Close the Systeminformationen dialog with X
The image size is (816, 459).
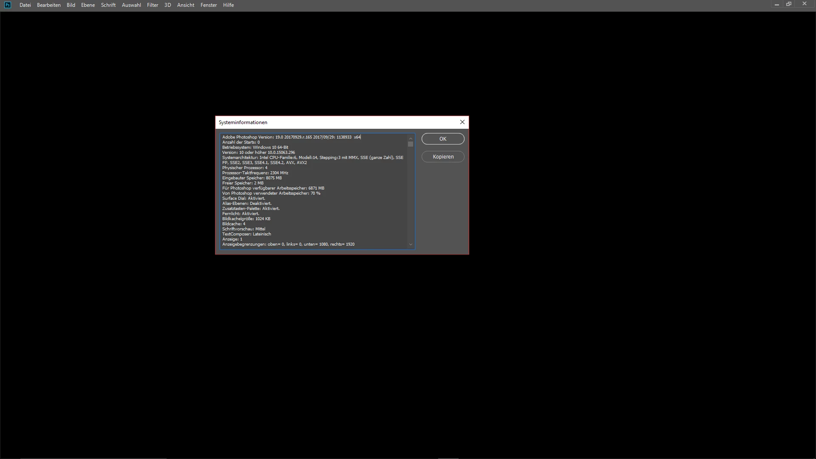point(462,122)
